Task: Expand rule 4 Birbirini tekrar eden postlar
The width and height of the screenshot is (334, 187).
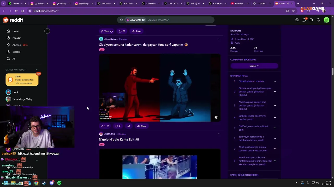Action: [x=275, y=118]
